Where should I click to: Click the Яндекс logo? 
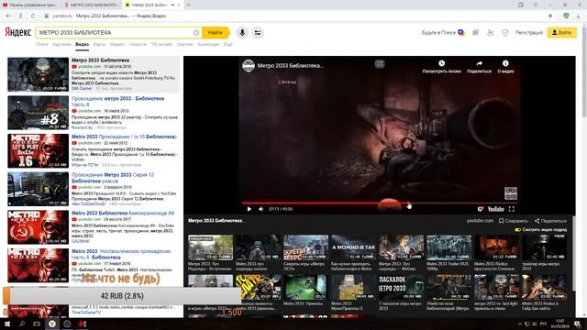pos(17,33)
